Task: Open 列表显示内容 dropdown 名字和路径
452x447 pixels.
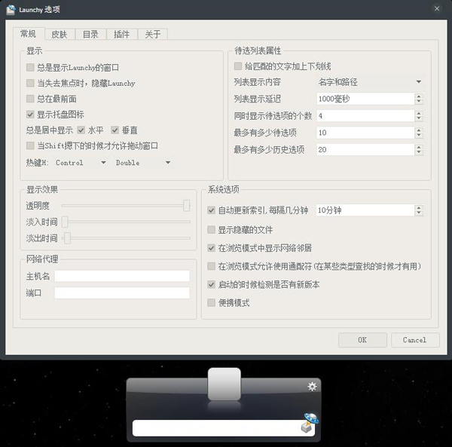Action: [370, 82]
